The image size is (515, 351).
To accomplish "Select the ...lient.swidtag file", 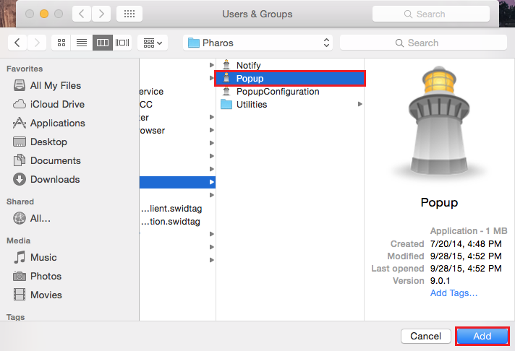I will pos(171,209).
